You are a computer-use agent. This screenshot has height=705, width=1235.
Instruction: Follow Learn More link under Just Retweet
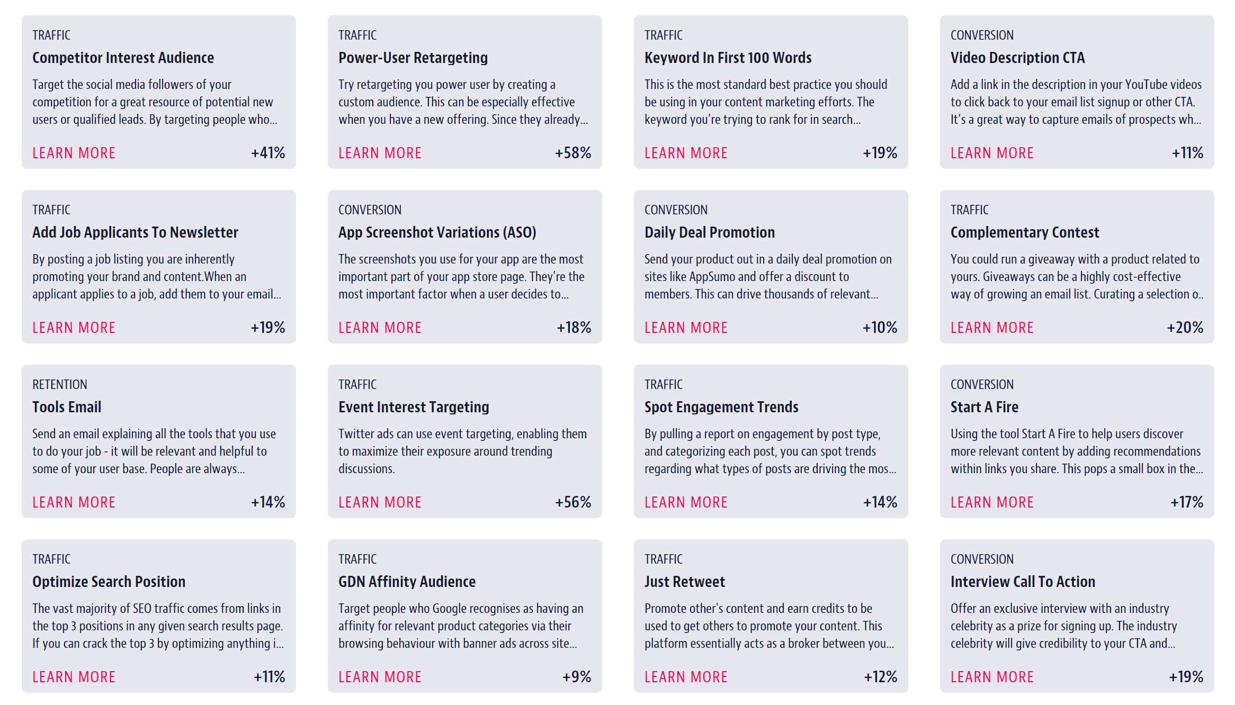(x=686, y=677)
